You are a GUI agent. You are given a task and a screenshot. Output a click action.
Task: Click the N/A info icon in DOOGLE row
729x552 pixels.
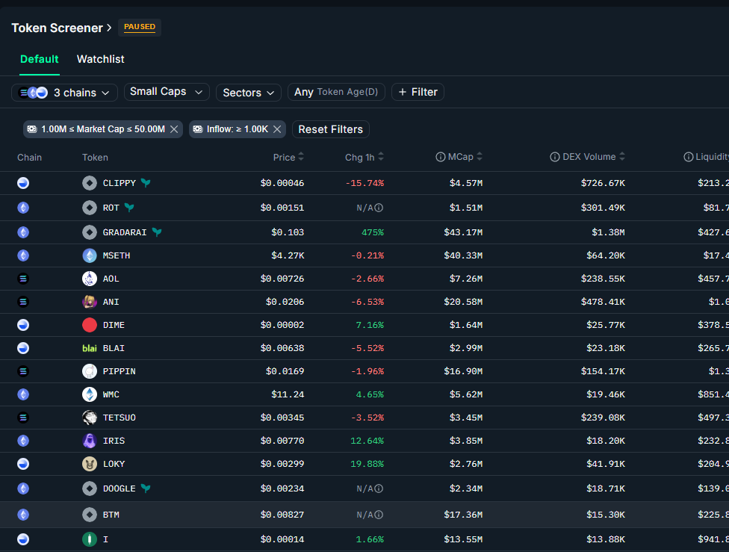click(379, 489)
